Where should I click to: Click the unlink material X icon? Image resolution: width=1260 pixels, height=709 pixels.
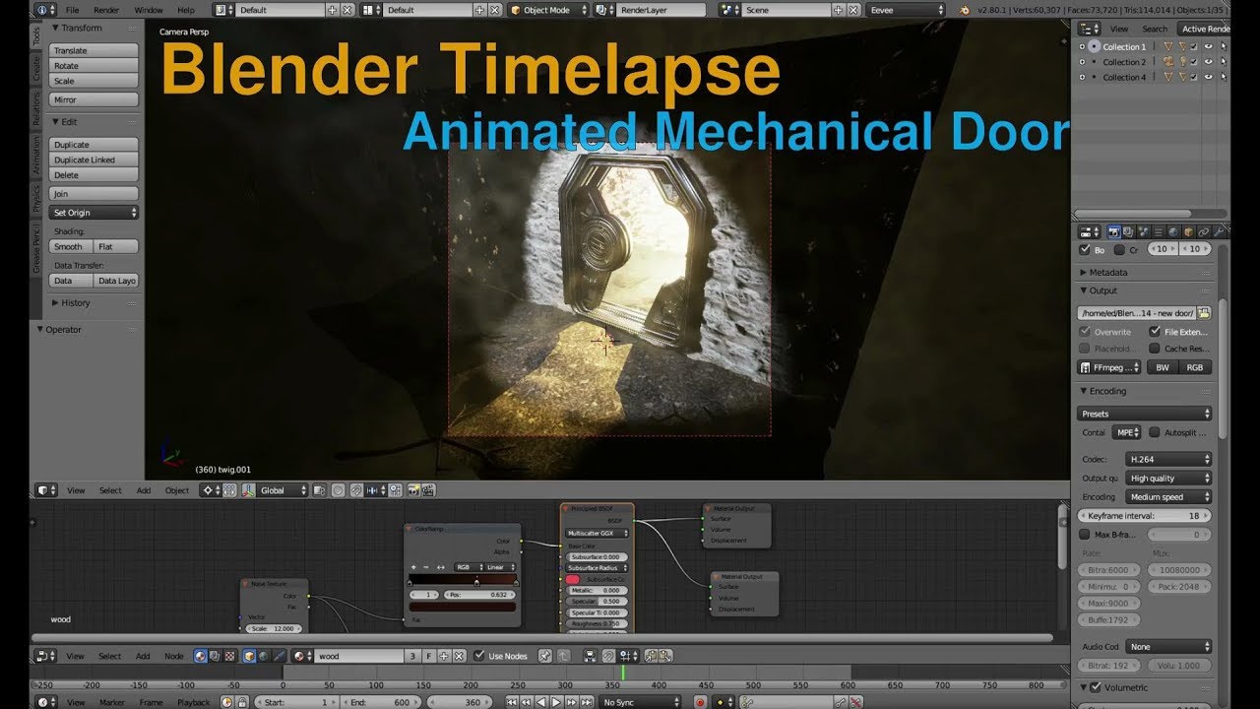click(459, 656)
